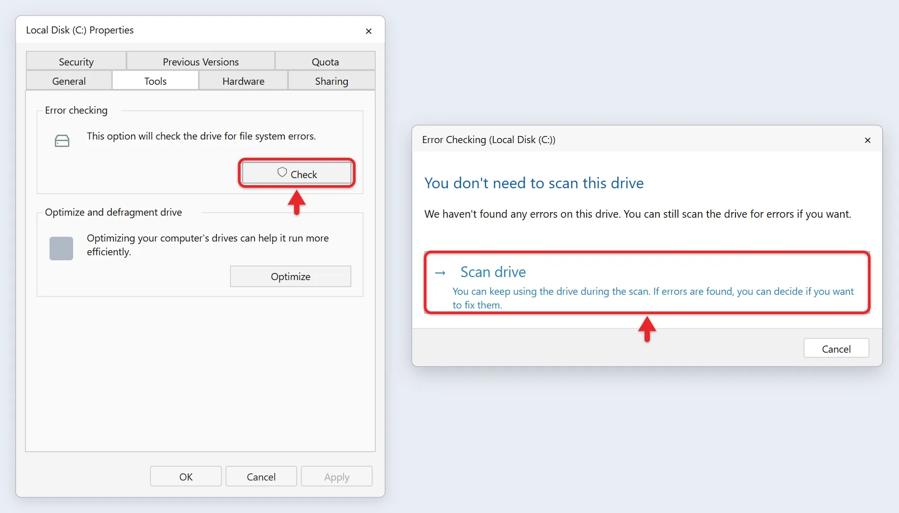Start Scan drive in Error Checking

click(647, 283)
